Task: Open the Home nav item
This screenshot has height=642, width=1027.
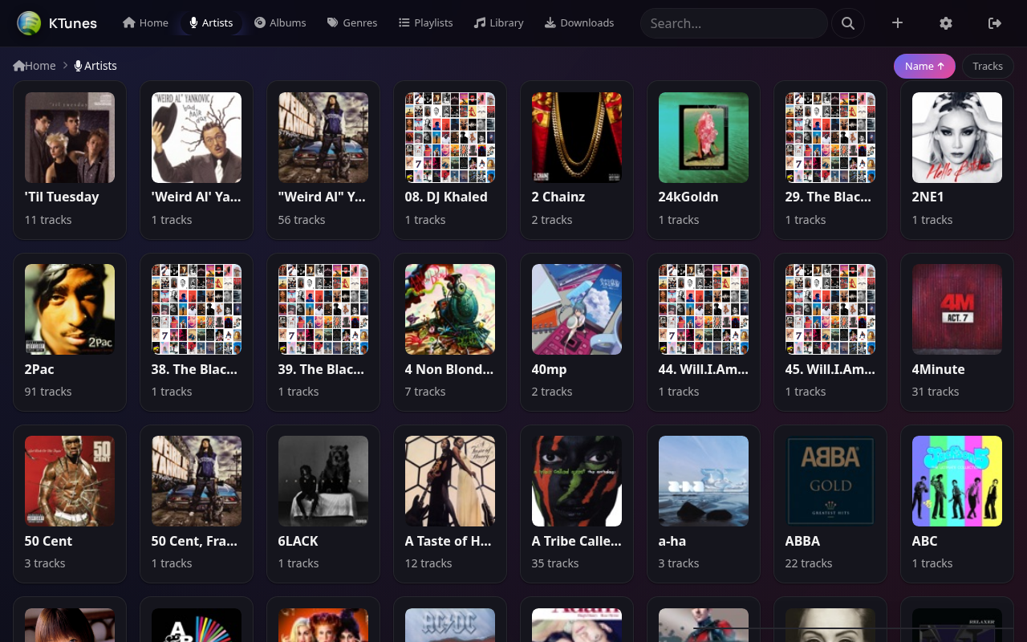Action: coord(145,22)
